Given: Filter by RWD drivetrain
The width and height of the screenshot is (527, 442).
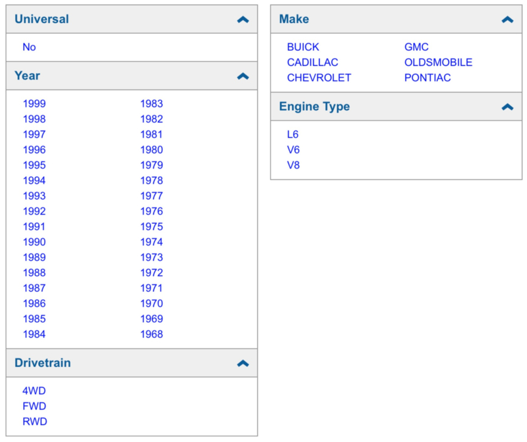Looking at the screenshot, I should 35,422.
